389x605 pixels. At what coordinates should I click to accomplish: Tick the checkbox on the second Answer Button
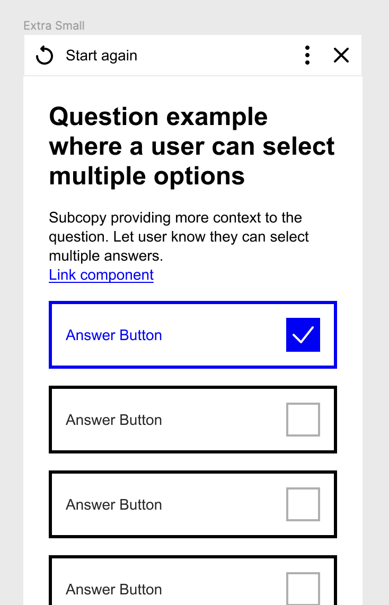[x=303, y=420]
